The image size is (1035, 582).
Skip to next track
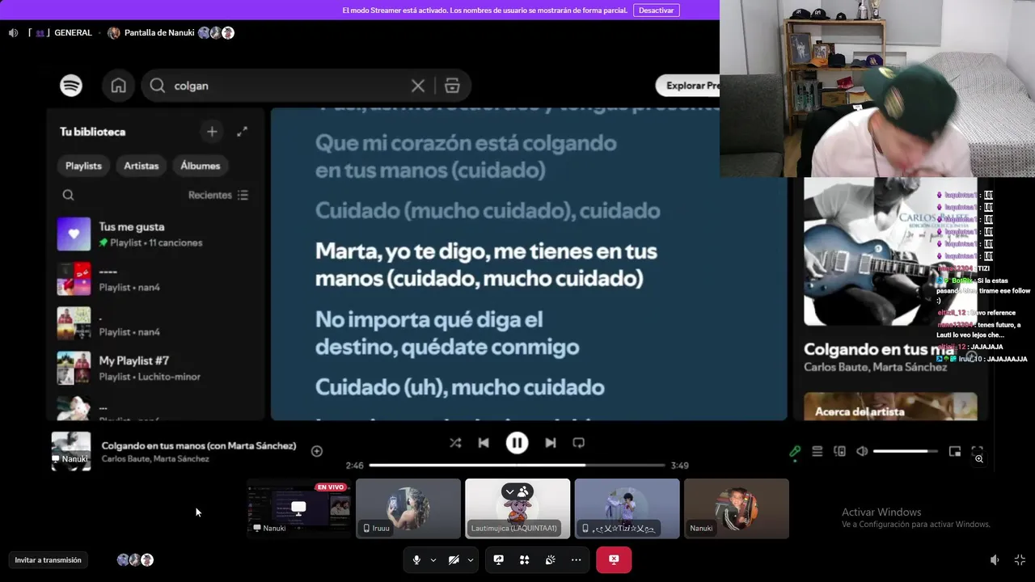click(551, 443)
